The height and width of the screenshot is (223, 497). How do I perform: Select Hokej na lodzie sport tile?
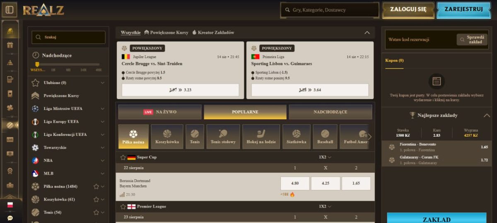tap(261, 137)
